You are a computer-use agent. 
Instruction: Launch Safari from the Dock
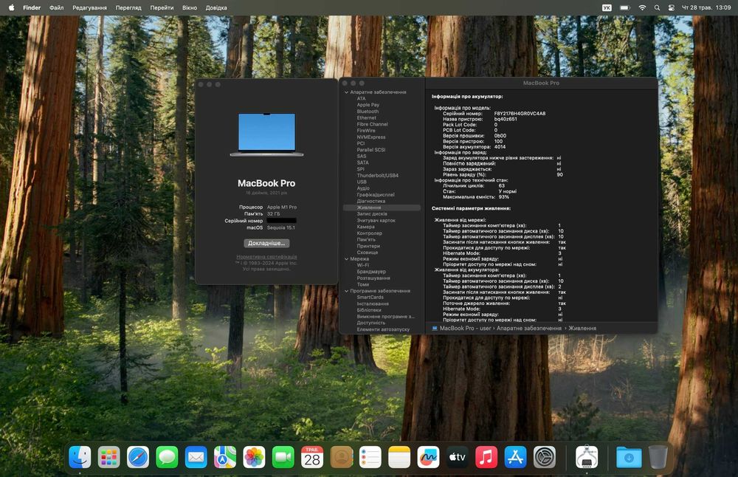point(138,457)
